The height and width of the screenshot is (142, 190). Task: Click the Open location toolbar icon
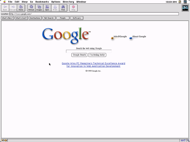(x=47, y=8)
